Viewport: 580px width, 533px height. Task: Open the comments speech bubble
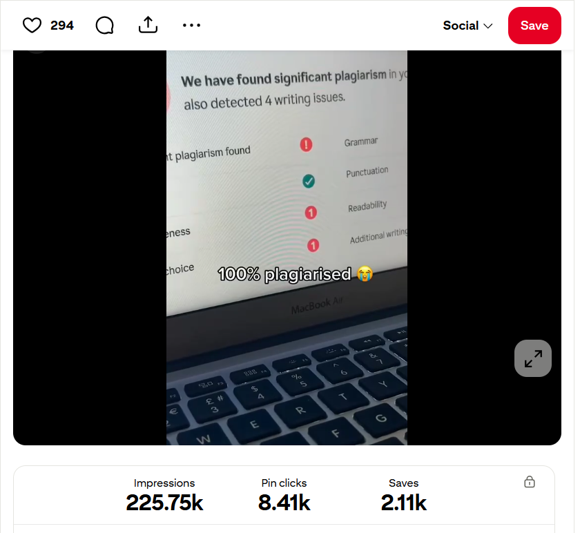coord(104,26)
